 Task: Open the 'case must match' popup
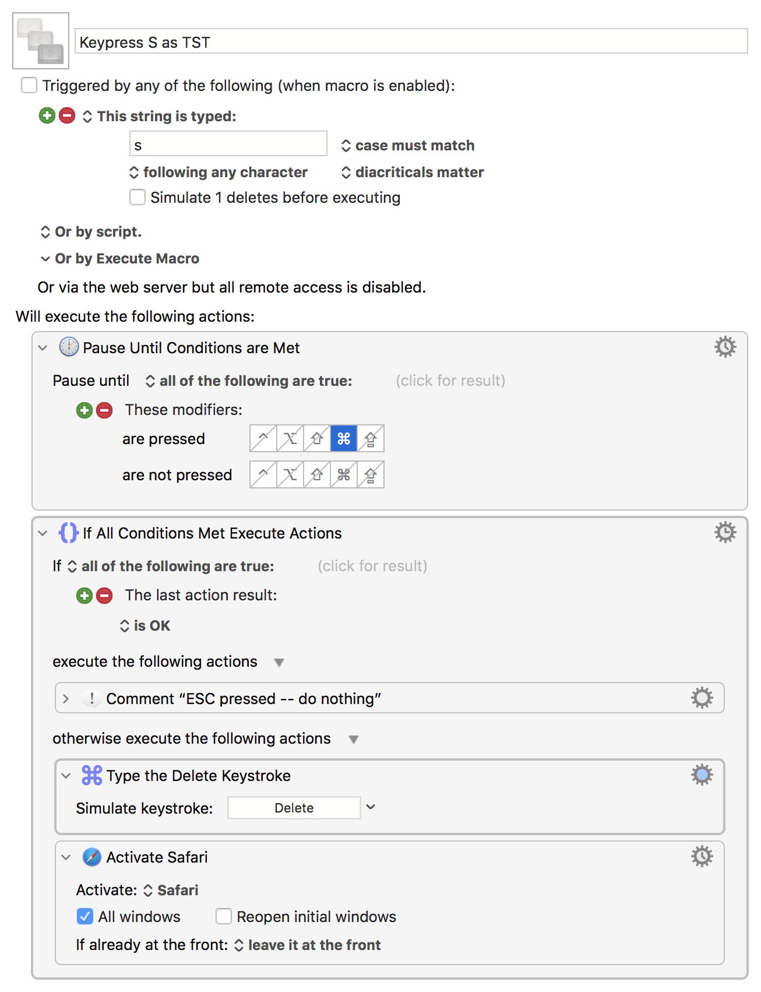coord(408,145)
